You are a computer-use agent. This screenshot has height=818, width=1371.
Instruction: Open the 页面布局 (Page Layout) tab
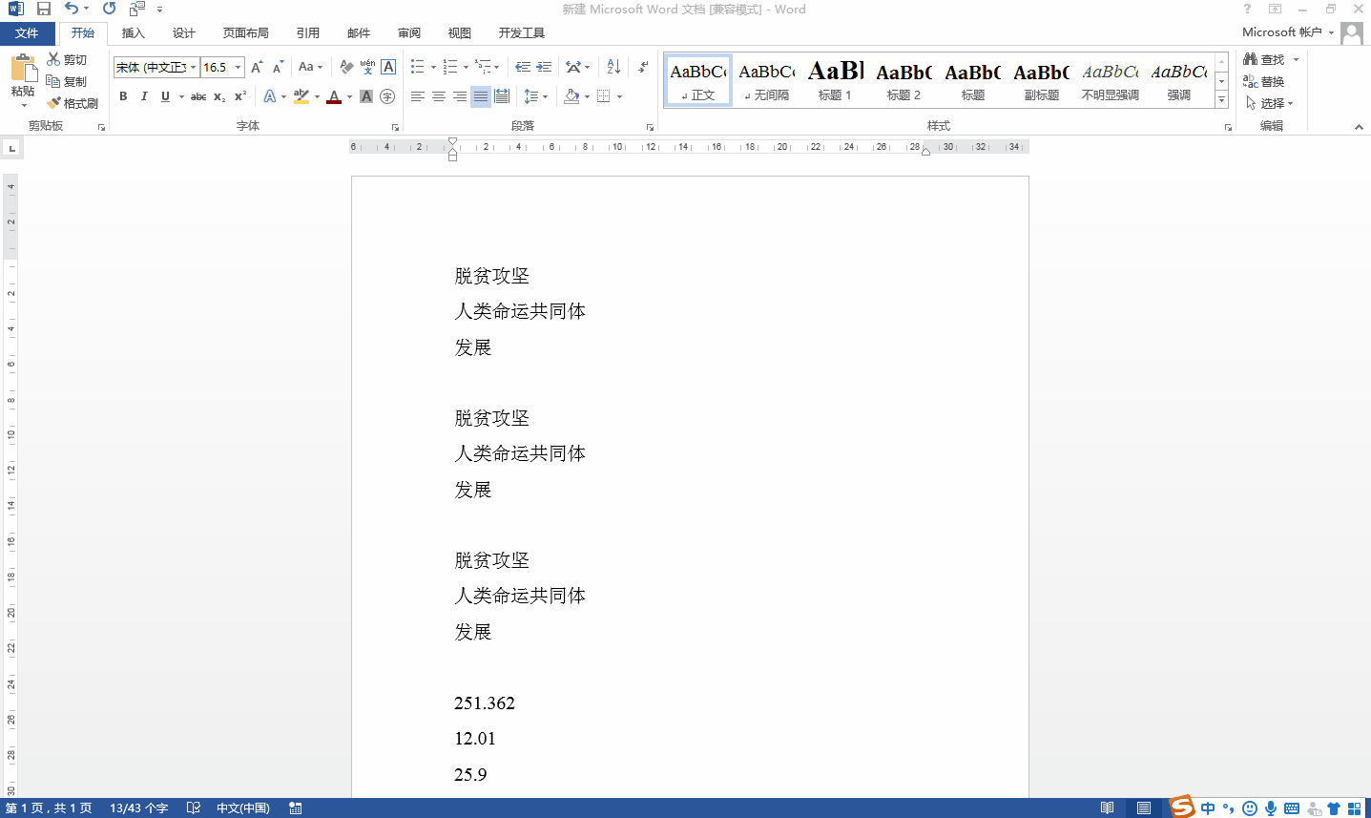[x=245, y=33]
